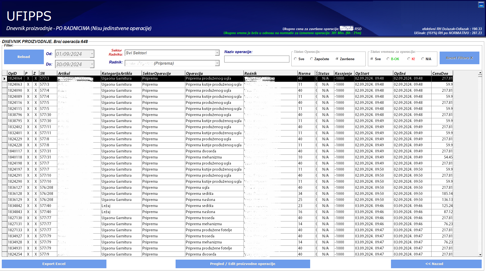Sort by SektorOperacije column header
The height and width of the screenshot is (273, 486).
pos(163,73)
